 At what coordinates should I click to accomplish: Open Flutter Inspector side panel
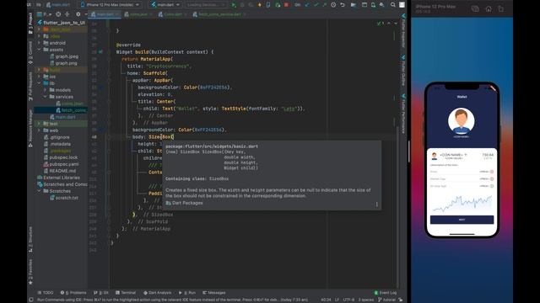(403, 31)
